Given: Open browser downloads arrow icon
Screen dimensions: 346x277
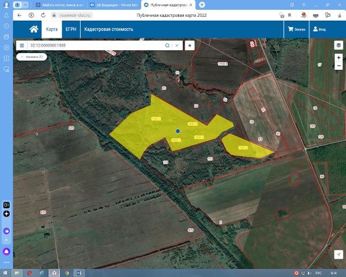Looking at the screenshot, I should [340, 15].
